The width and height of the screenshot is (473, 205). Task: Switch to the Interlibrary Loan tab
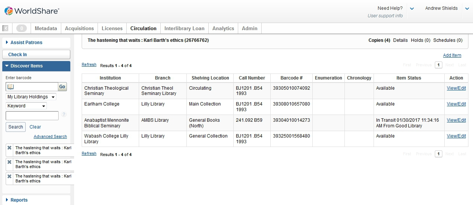pyautogui.click(x=184, y=28)
